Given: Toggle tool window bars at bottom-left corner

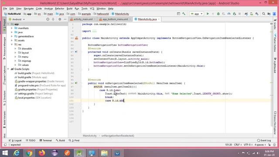Looking at the screenshot, I should click(x=5, y=145).
